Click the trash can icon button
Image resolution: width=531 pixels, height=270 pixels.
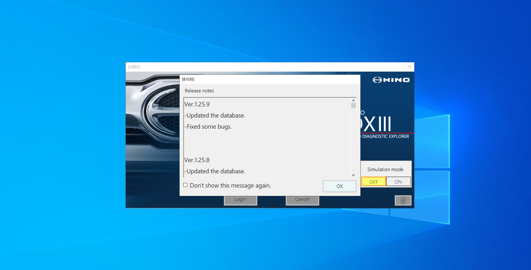pos(403,200)
